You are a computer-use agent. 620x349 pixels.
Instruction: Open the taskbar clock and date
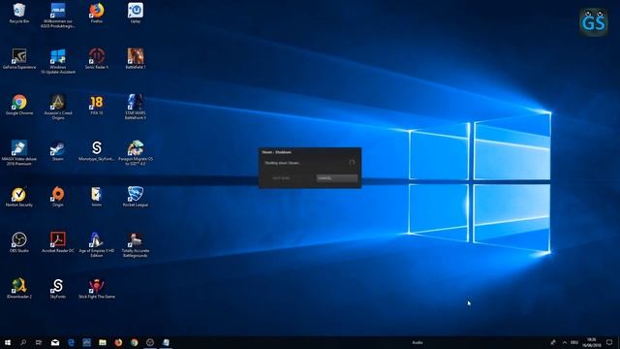(592, 342)
